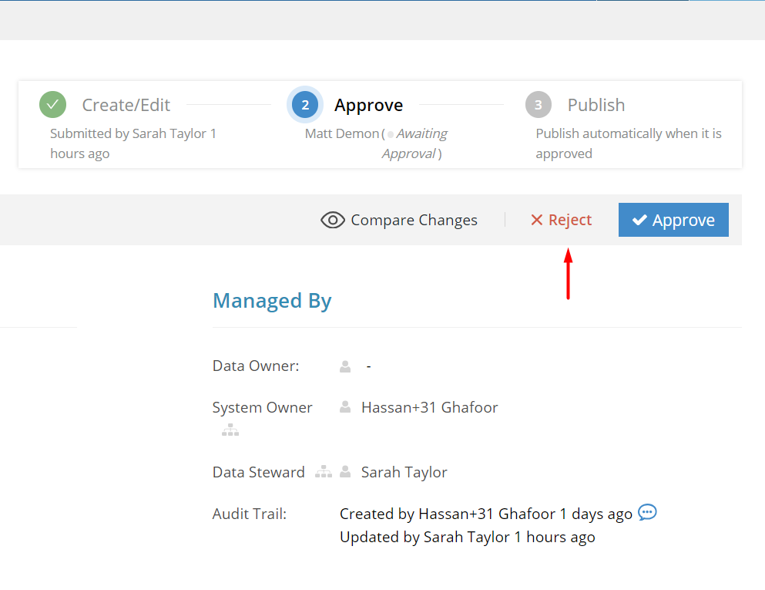Click the 'Sarah Taylor' data steward name
The height and width of the screenshot is (590, 765).
(x=404, y=472)
